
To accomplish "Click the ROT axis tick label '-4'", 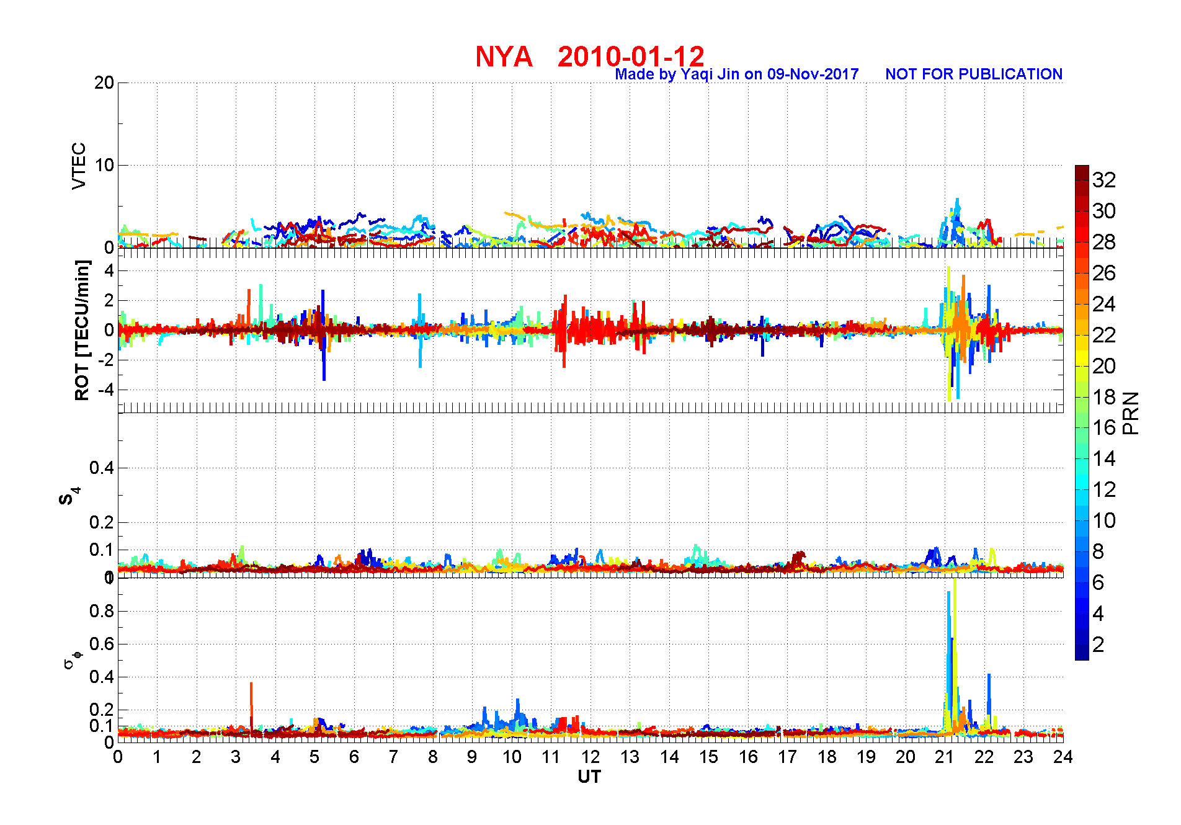I will tap(105, 390).
